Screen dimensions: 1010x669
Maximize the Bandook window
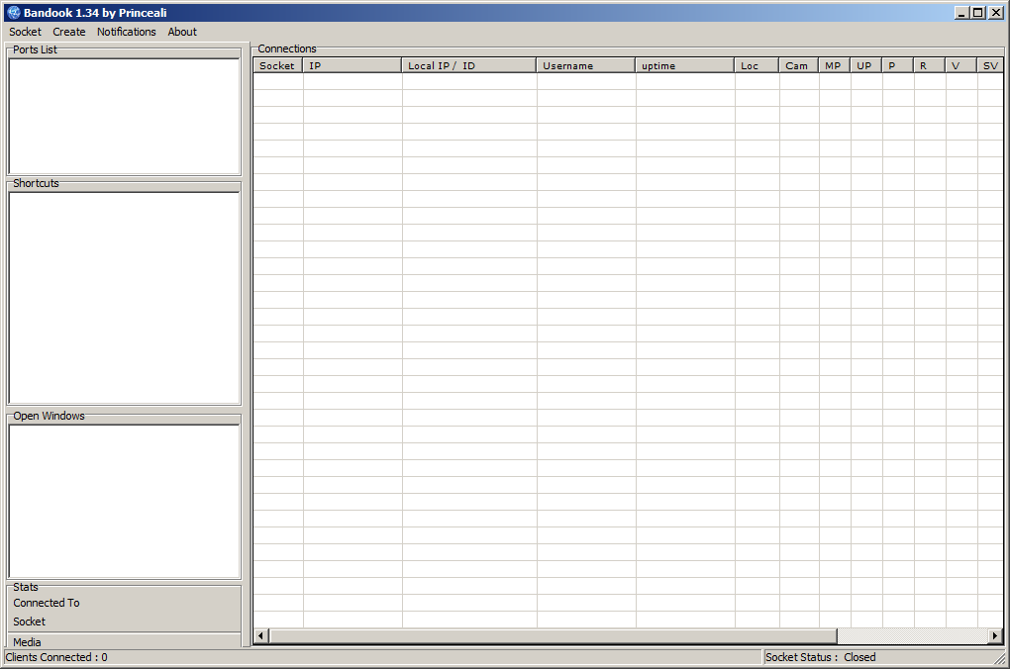[x=978, y=12]
